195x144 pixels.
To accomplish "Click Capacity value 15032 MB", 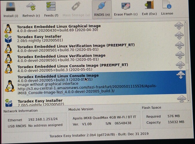I will pos(176,122).
